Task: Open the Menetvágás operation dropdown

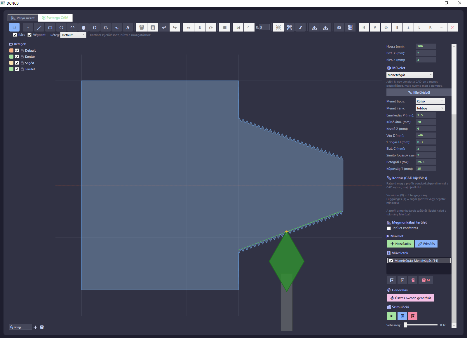Action: [x=410, y=75]
